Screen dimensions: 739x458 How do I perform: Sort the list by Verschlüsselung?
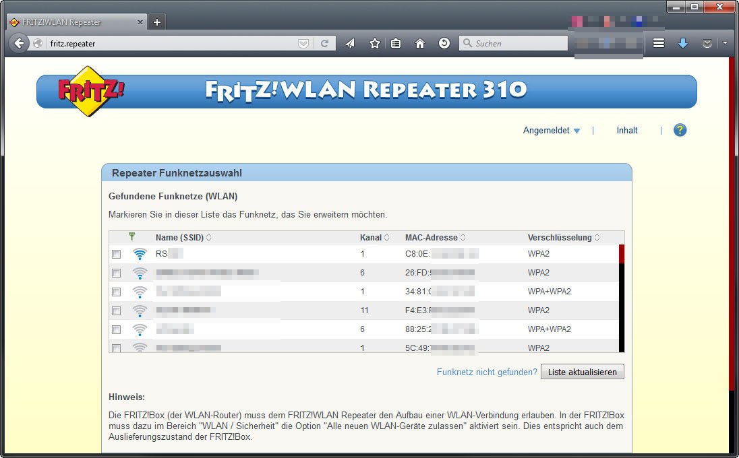(564, 238)
